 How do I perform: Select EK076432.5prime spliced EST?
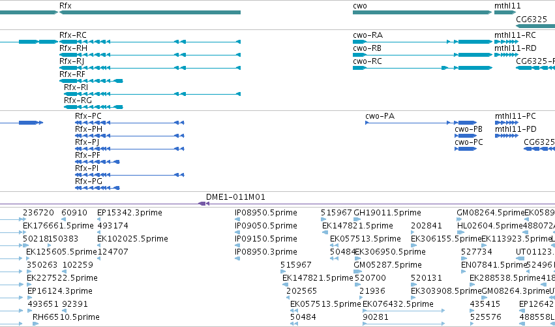tap(404, 311)
